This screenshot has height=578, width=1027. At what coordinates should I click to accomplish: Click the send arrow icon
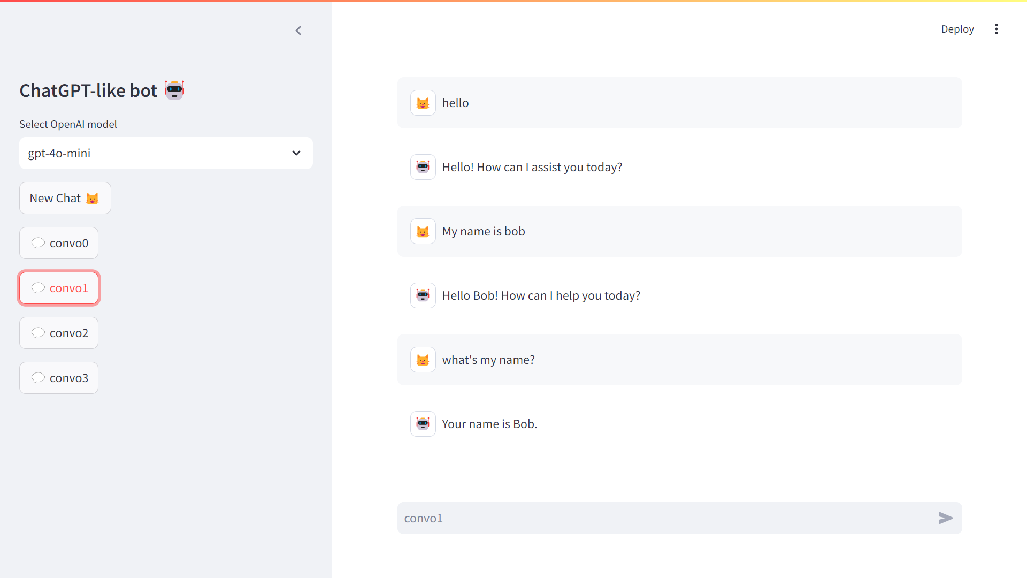[945, 518]
